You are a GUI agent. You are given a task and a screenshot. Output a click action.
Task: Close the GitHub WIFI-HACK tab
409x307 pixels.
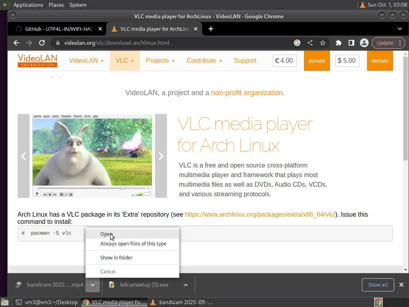coord(100,29)
